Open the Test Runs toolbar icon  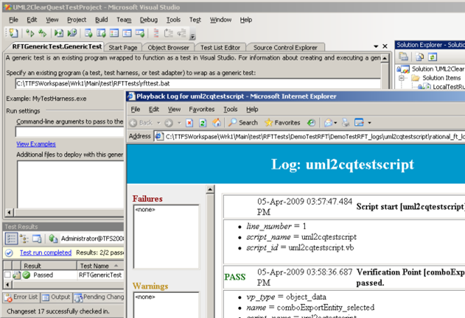[x=140, y=33]
